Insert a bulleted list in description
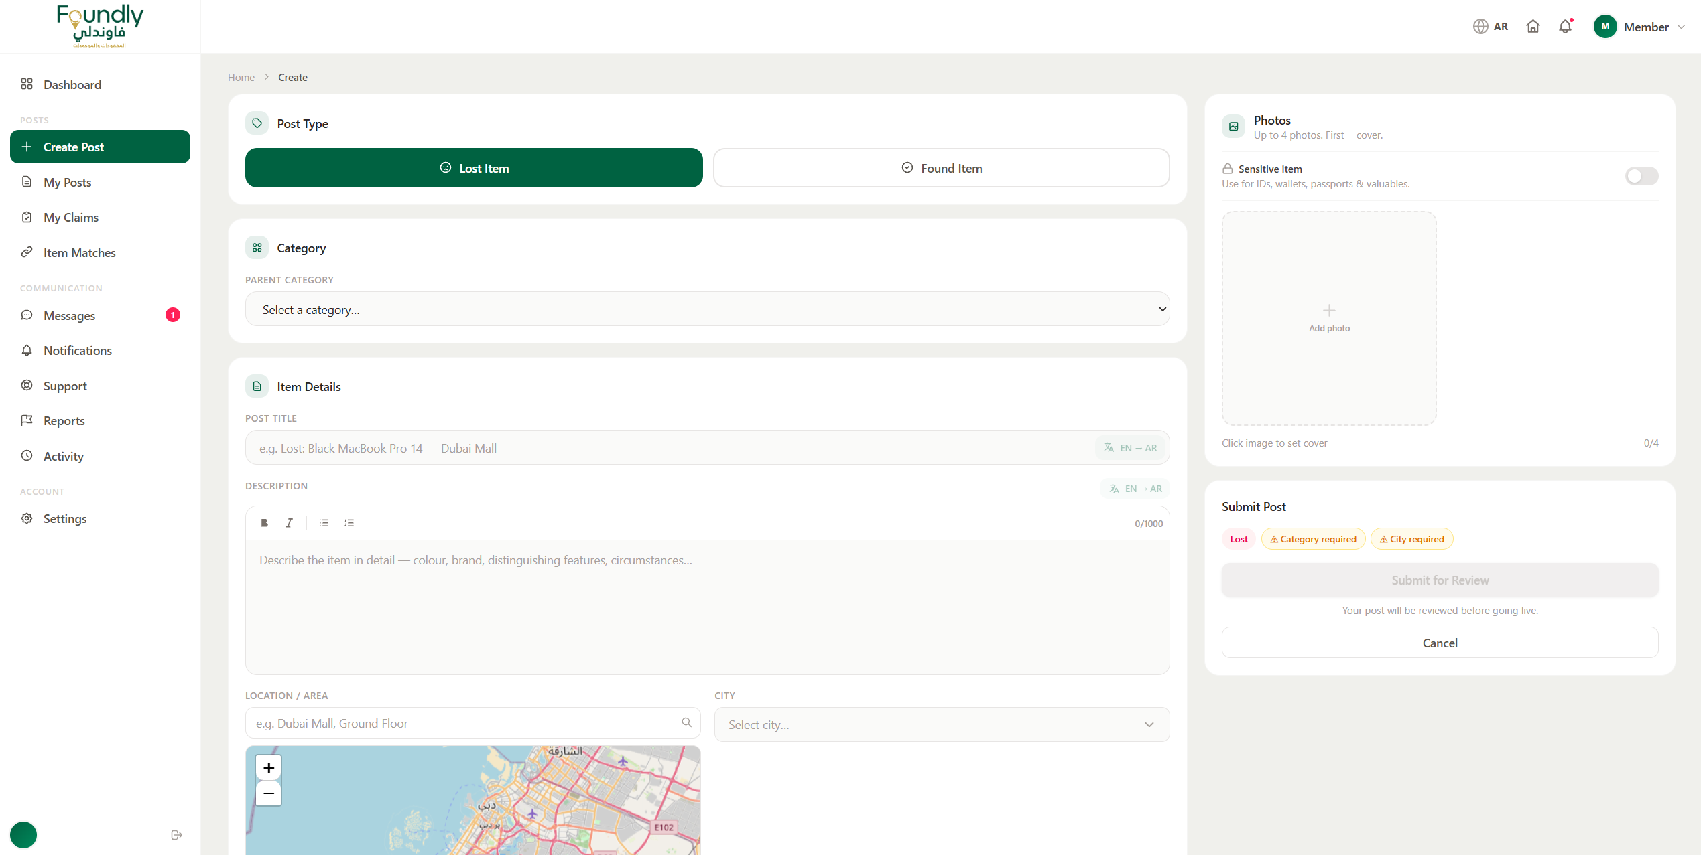Viewport: 1701px width, 855px height. 324,523
